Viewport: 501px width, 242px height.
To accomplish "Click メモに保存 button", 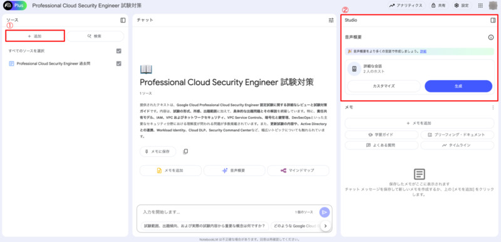I will (x=158, y=152).
